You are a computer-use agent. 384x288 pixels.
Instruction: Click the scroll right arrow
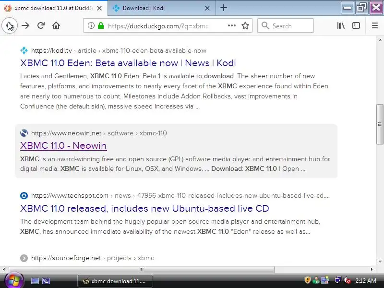pos(372,269)
